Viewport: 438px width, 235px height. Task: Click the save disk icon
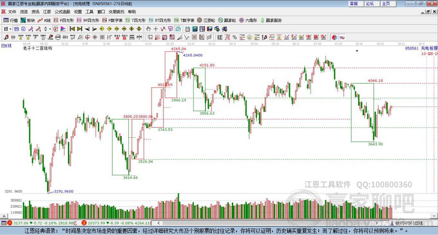[210, 29]
